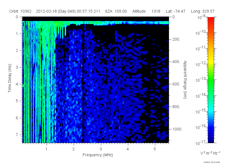
Task: Click the '1.' tick on the frequency axis
Action: pyautogui.click(x=47, y=149)
